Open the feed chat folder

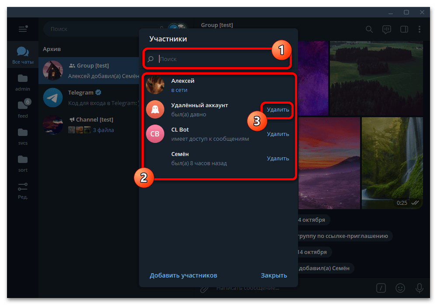pos(23,110)
